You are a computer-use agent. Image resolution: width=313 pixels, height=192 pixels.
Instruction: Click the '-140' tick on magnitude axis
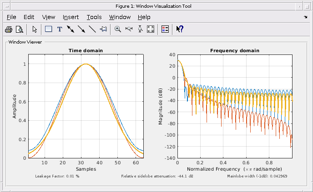point(170,158)
